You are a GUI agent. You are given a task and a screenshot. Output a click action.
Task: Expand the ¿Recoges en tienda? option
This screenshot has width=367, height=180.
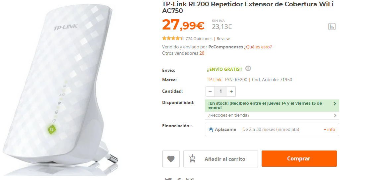pos(272,115)
